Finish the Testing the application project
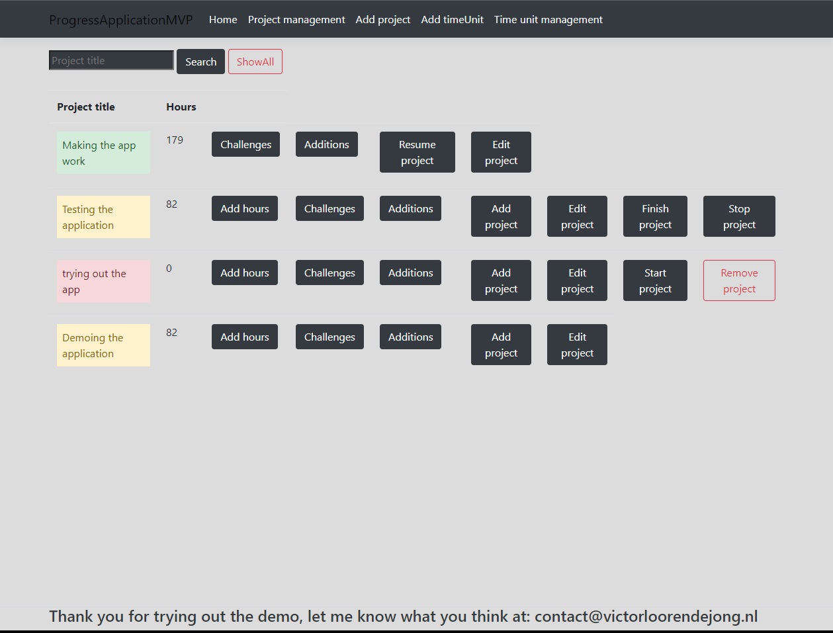Image resolution: width=833 pixels, height=633 pixels. point(655,216)
